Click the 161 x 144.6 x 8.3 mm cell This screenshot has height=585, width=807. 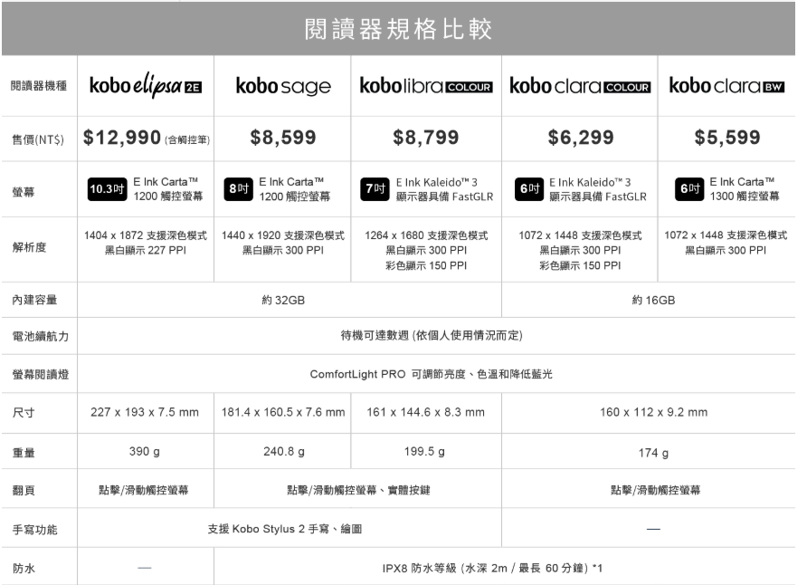(x=425, y=412)
